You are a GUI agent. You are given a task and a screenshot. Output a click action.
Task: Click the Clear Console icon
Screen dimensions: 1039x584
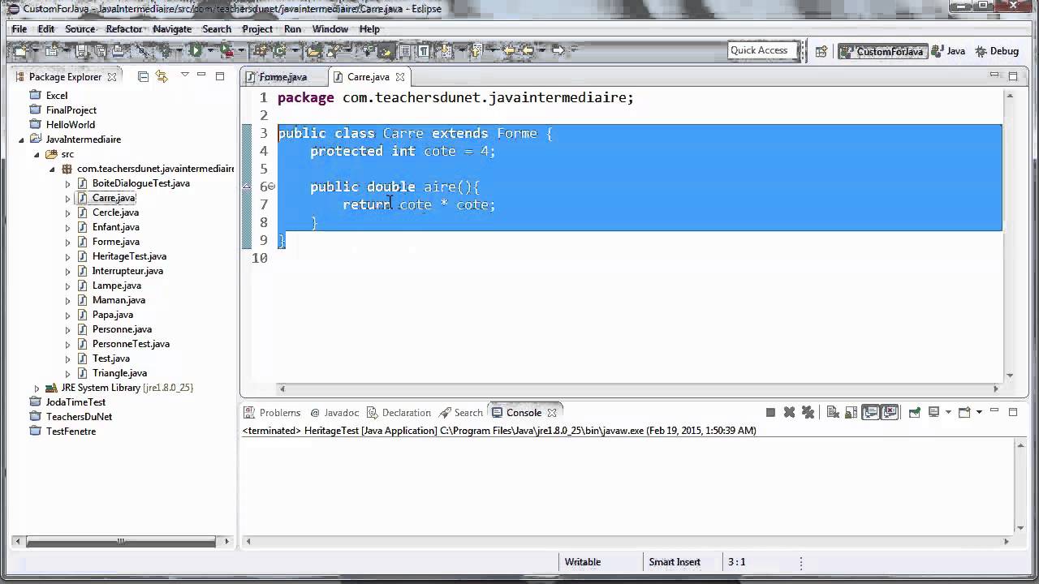pyautogui.click(x=833, y=412)
